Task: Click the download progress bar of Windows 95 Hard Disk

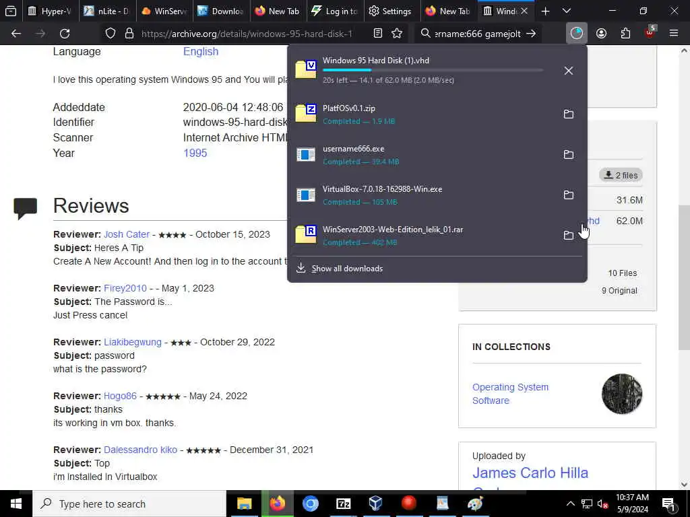Action: tap(433, 70)
